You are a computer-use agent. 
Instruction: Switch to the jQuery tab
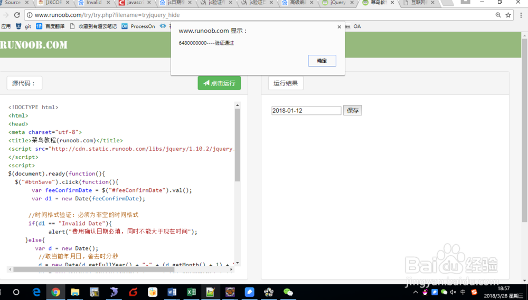(338, 2)
